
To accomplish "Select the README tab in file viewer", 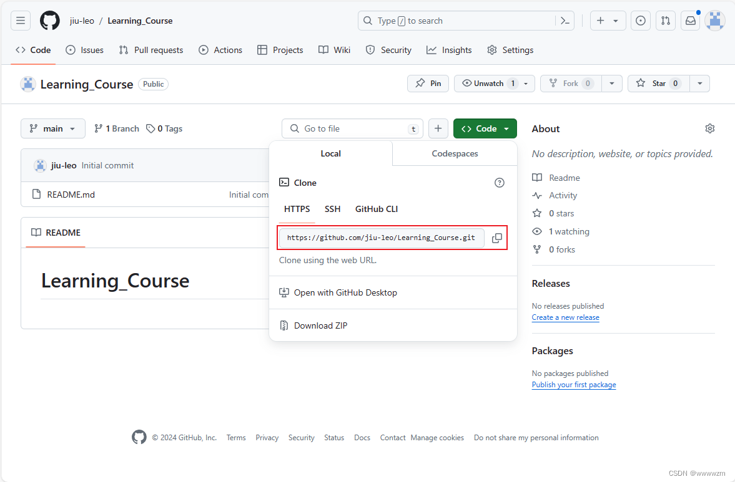I will pos(56,233).
